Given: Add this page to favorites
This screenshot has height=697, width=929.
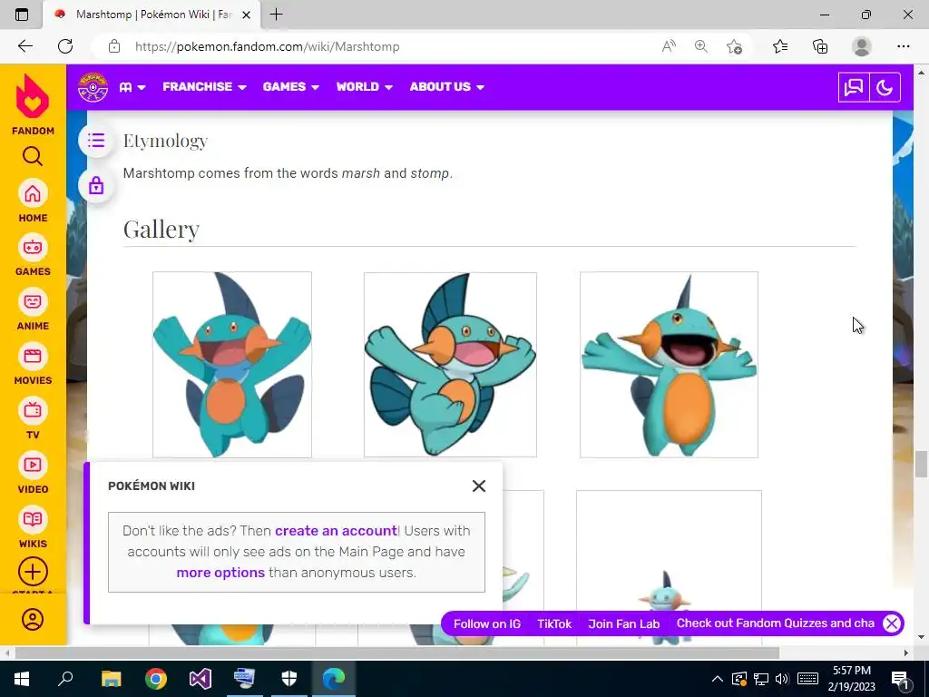Looking at the screenshot, I should click(x=734, y=46).
